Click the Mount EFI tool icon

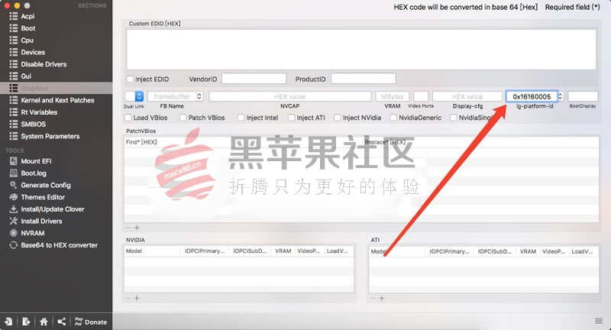14,161
